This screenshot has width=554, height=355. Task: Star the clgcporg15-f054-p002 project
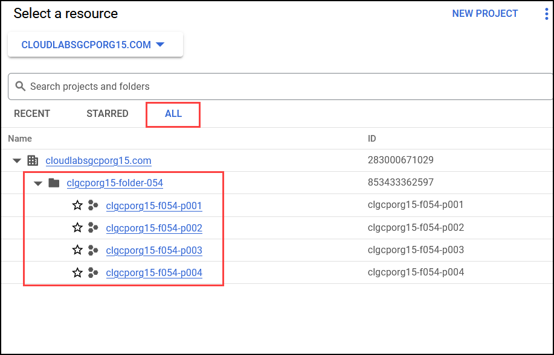tap(77, 227)
